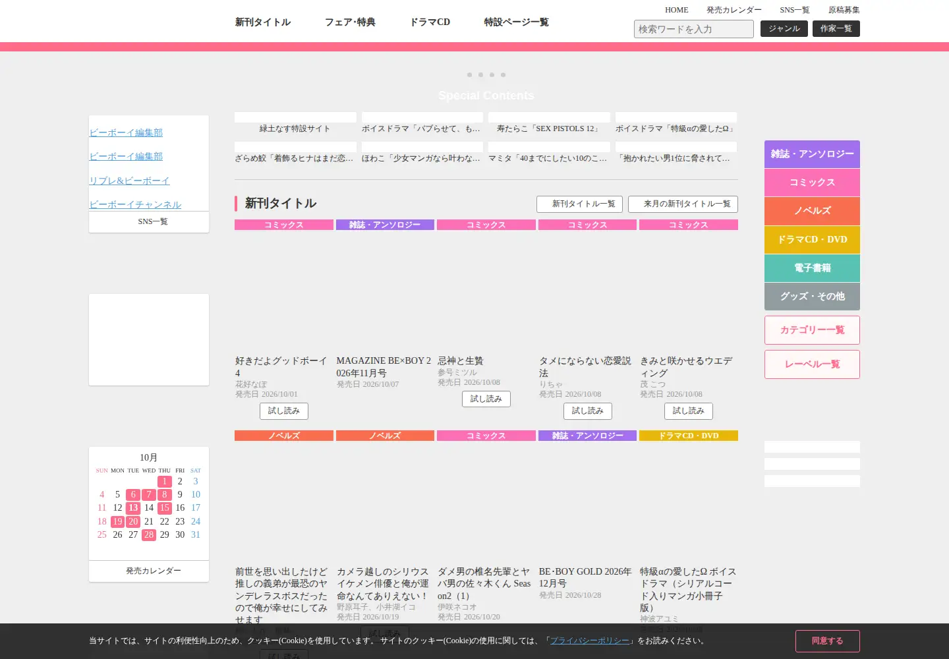
Task: Open the 新刊タイトル menu in the top navigation
Action: pyautogui.click(x=263, y=22)
